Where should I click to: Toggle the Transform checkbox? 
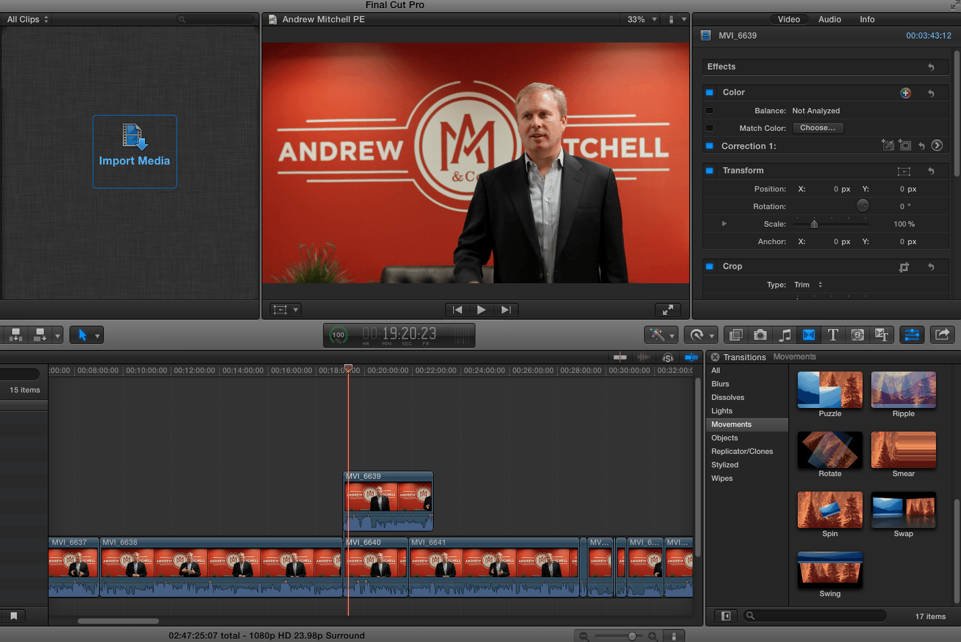[709, 171]
